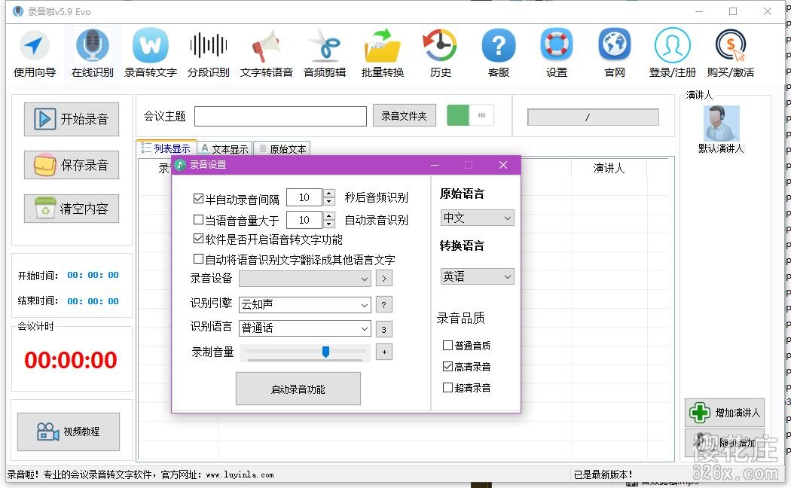The width and height of the screenshot is (791, 488).
Task: Close the 录音设置 dialog
Action: pos(503,165)
